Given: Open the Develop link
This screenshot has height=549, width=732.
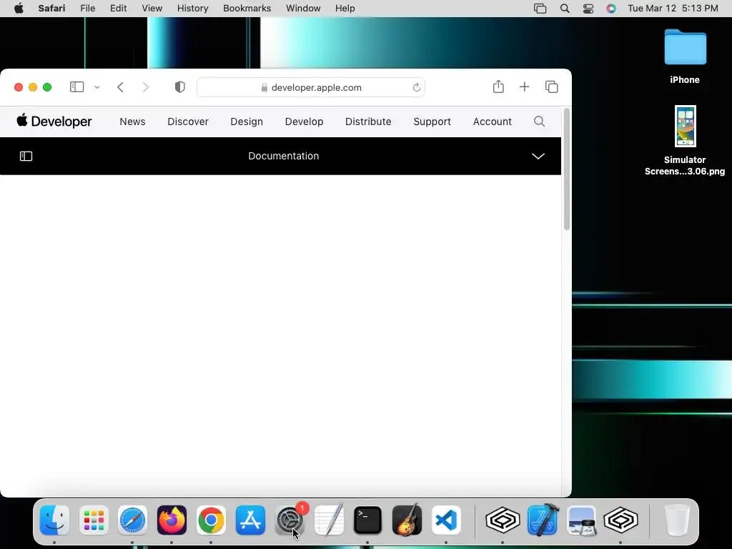Looking at the screenshot, I should tap(304, 122).
